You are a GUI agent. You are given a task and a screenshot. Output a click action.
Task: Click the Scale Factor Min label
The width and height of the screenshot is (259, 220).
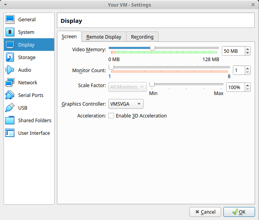[x=153, y=93]
